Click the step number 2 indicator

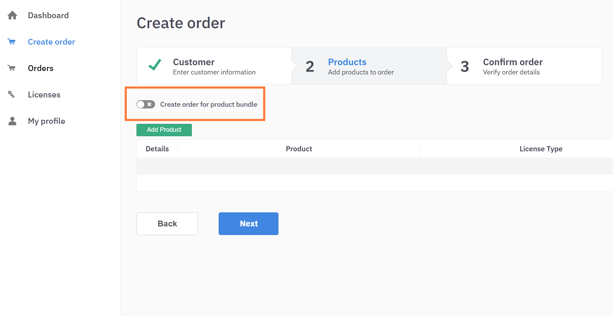(310, 67)
